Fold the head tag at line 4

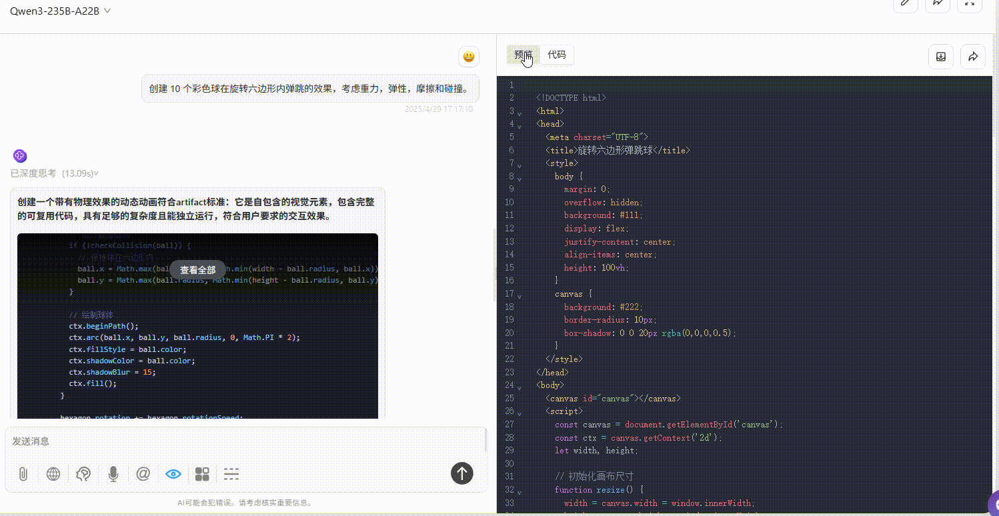click(520, 125)
